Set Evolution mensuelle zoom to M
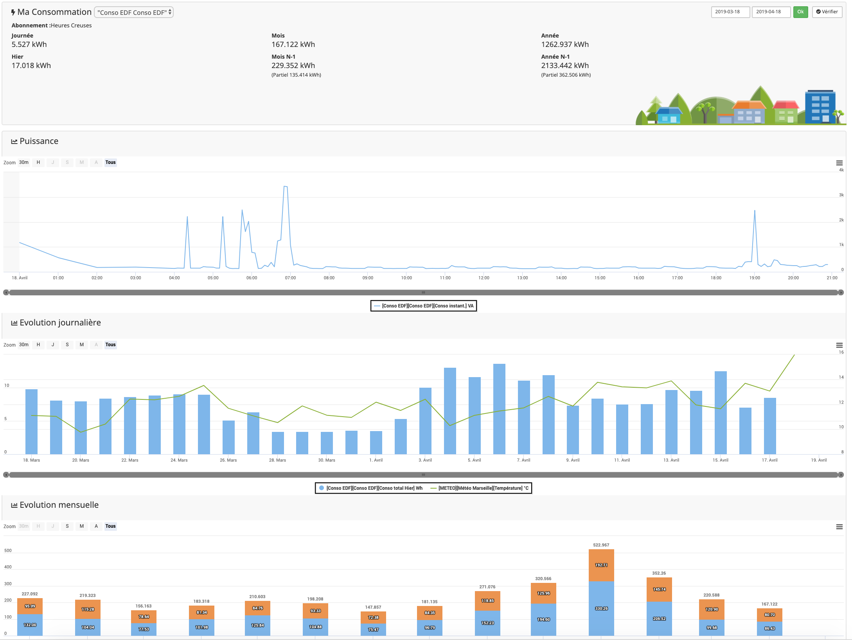This screenshot has height=640, width=852. pos(82,526)
